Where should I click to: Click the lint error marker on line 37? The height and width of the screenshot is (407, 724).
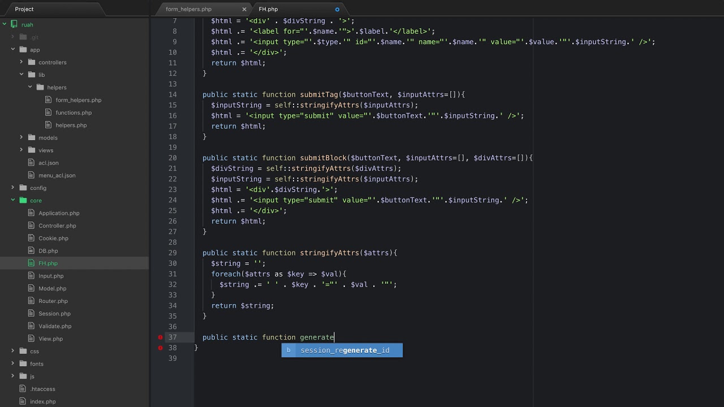tap(160, 337)
